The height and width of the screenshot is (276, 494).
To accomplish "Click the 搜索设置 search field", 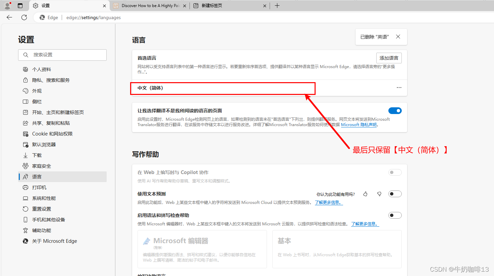I will click(x=62, y=55).
